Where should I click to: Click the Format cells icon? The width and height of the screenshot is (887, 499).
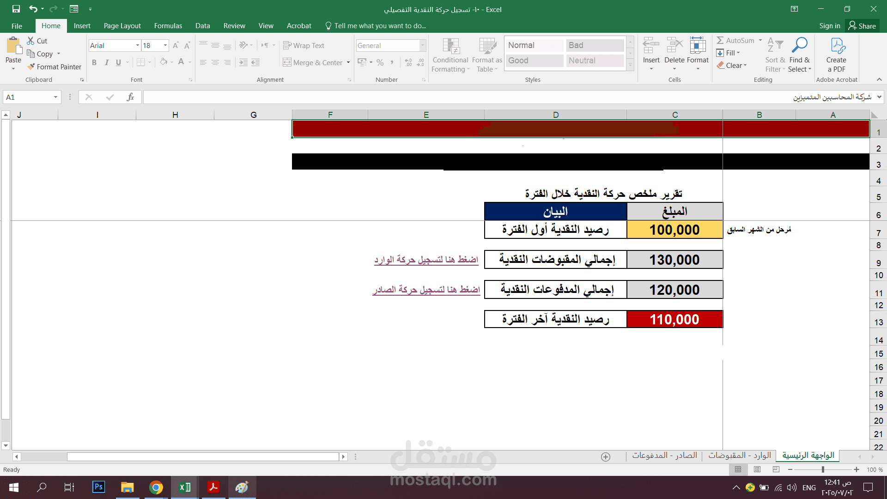pyautogui.click(x=698, y=46)
